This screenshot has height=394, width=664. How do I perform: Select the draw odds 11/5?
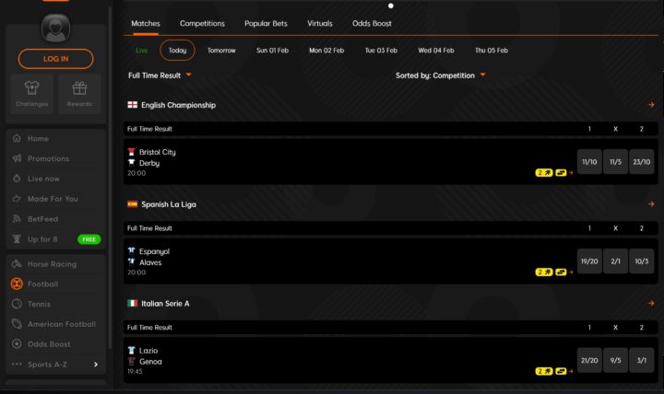616,162
